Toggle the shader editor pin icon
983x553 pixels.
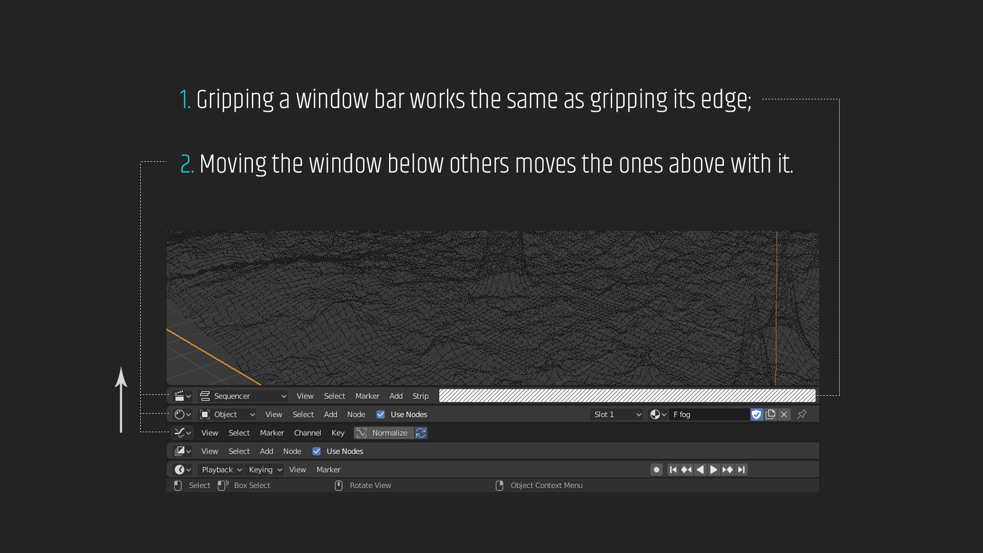pyautogui.click(x=802, y=414)
